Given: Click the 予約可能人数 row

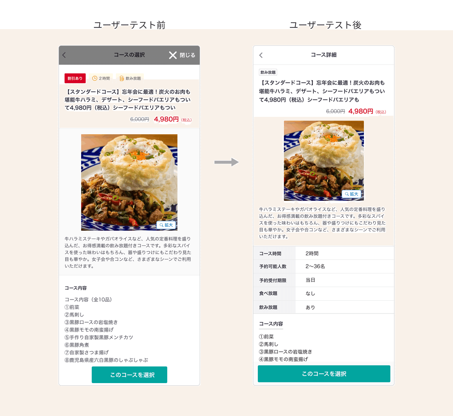Looking at the screenshot, I should coord(324,266).
